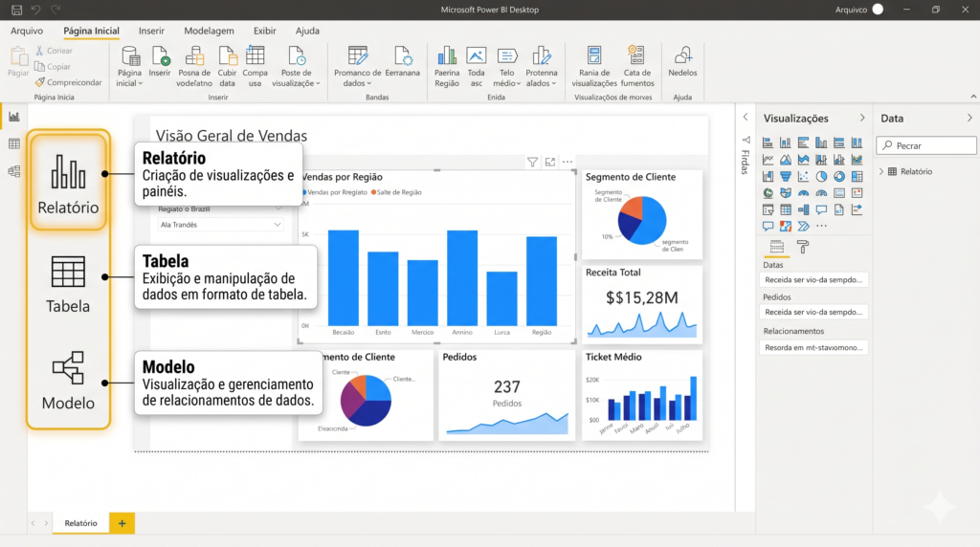Viewport: 980px width, 547px height.
Task: Select the scatter chart visualization icon
Action: 803,177
